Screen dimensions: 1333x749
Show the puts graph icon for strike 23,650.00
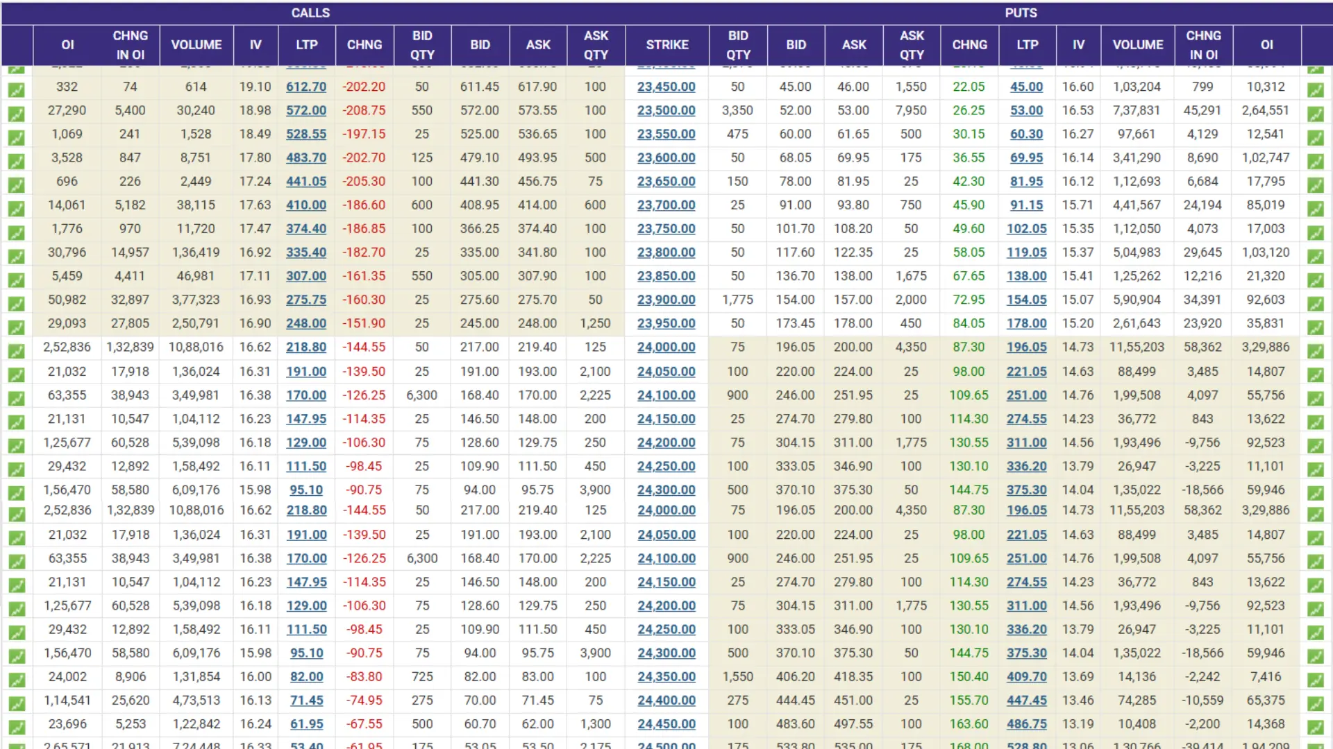click(x=1315, y=184)
